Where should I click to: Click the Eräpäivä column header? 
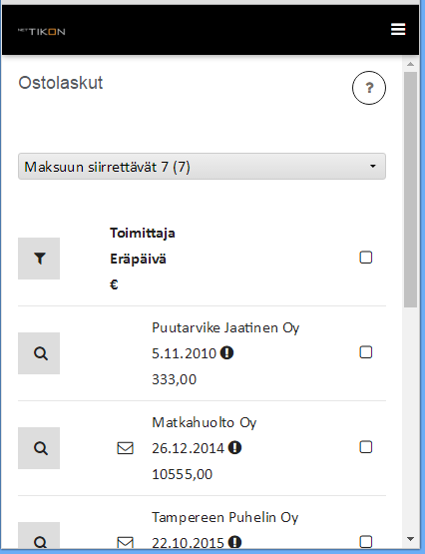138,259
